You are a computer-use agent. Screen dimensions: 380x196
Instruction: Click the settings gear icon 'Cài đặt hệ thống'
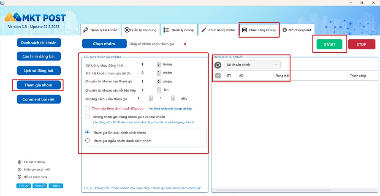click(19, 162)
